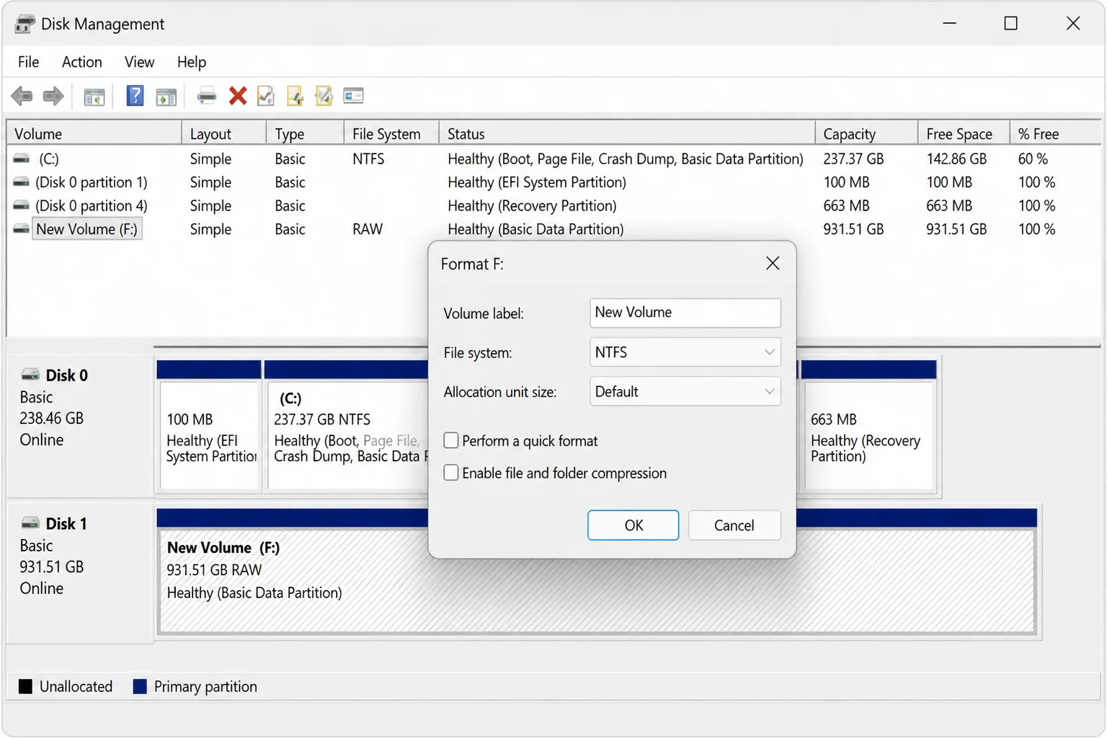The height and width of the screenshot is (738, 1107).
Task: Sort by the % Free column header
Action: tap(1055, 134)
